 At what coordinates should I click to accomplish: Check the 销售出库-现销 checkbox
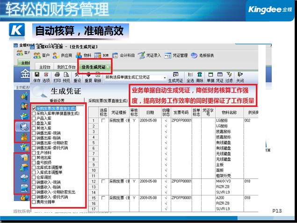pyautogui.click(x=34, y=133)
